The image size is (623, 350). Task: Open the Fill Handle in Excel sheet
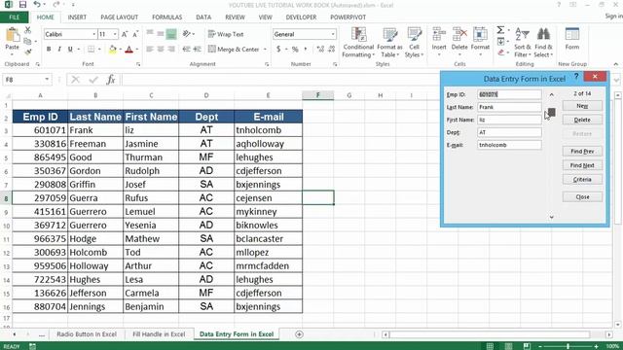click(159, 334)
